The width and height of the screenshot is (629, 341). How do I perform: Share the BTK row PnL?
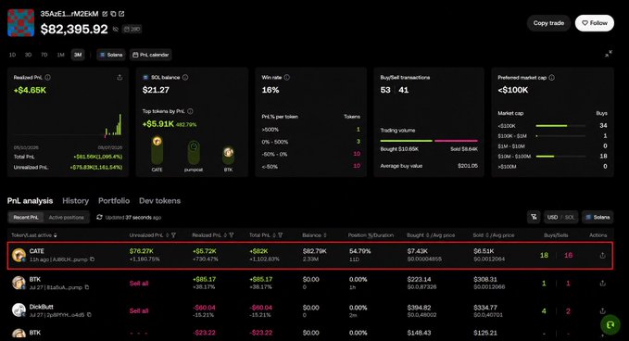[602, 284]
